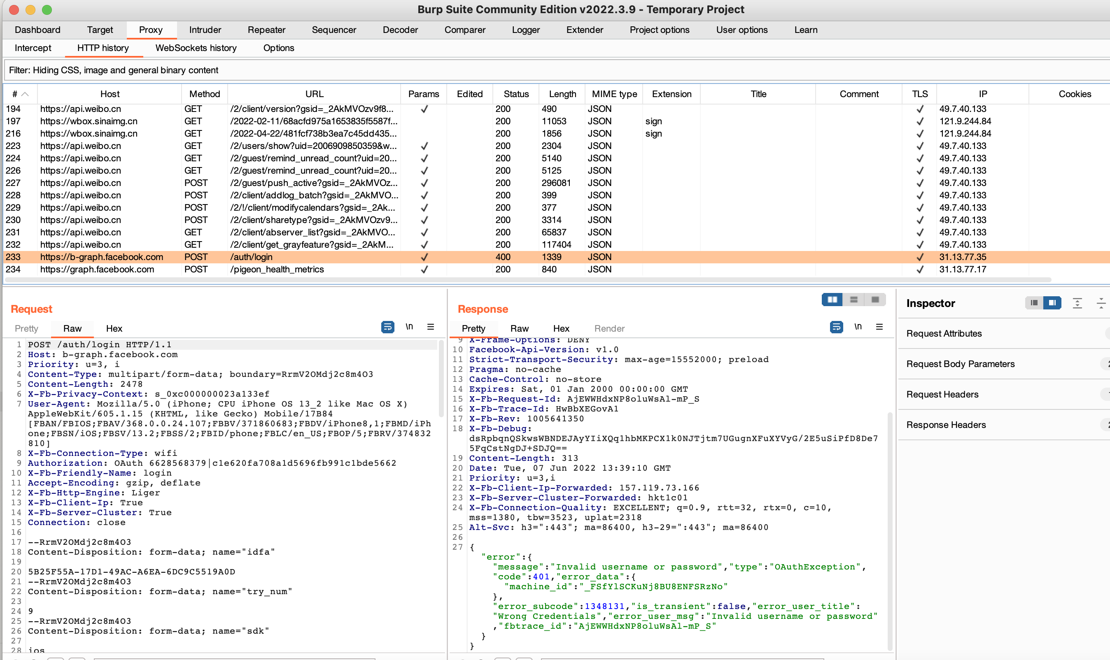Expand Response Headers section in Inspector
Viewport: 1110px width, 660px height.
(x=946, y=425)
